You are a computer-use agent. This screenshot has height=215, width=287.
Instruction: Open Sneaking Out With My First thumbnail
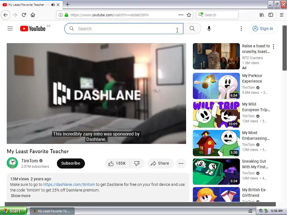[216, 172]
